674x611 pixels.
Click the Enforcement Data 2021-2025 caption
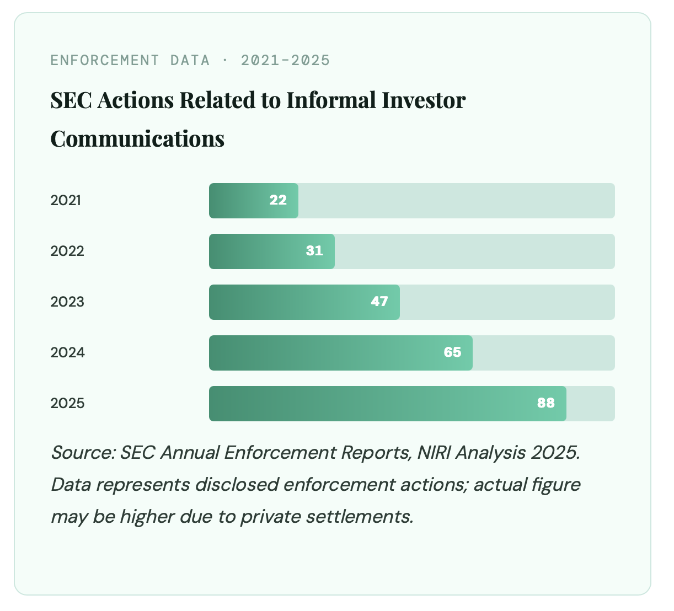[190, 60]
